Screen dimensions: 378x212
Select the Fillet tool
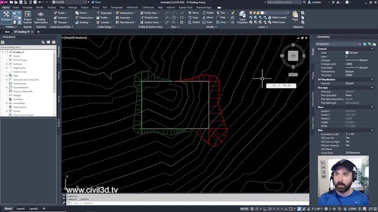[x=221, y=18]
